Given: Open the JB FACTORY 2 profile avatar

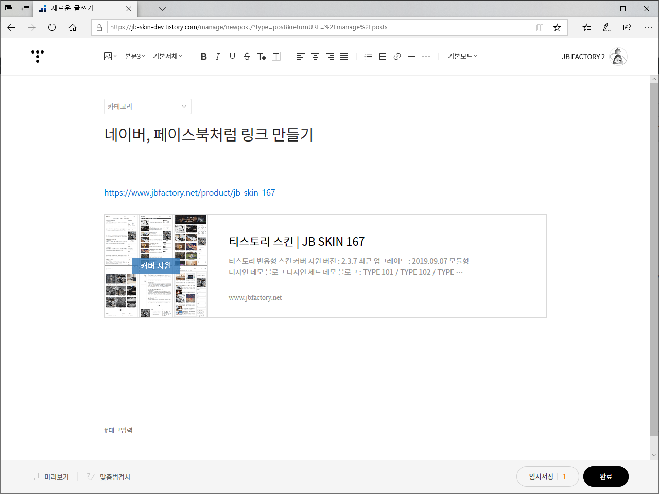Looking at the screenshot, I should pyautogui.click(x=618, y=56).
